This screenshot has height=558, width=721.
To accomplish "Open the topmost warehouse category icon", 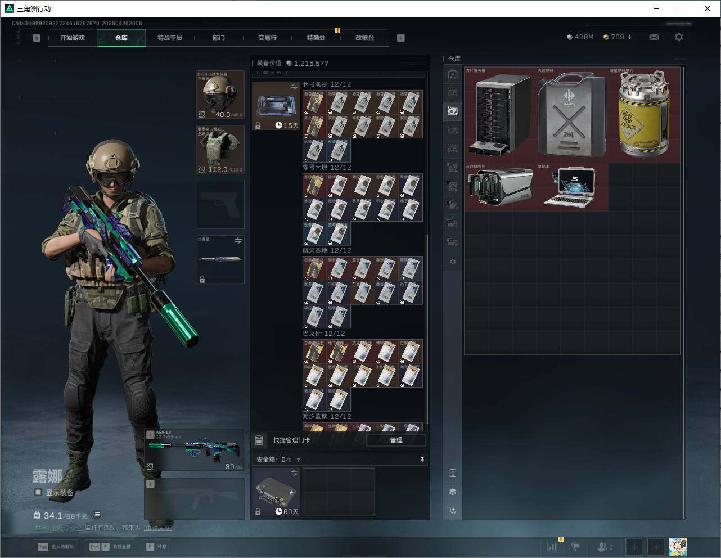I will pos(453,74).
